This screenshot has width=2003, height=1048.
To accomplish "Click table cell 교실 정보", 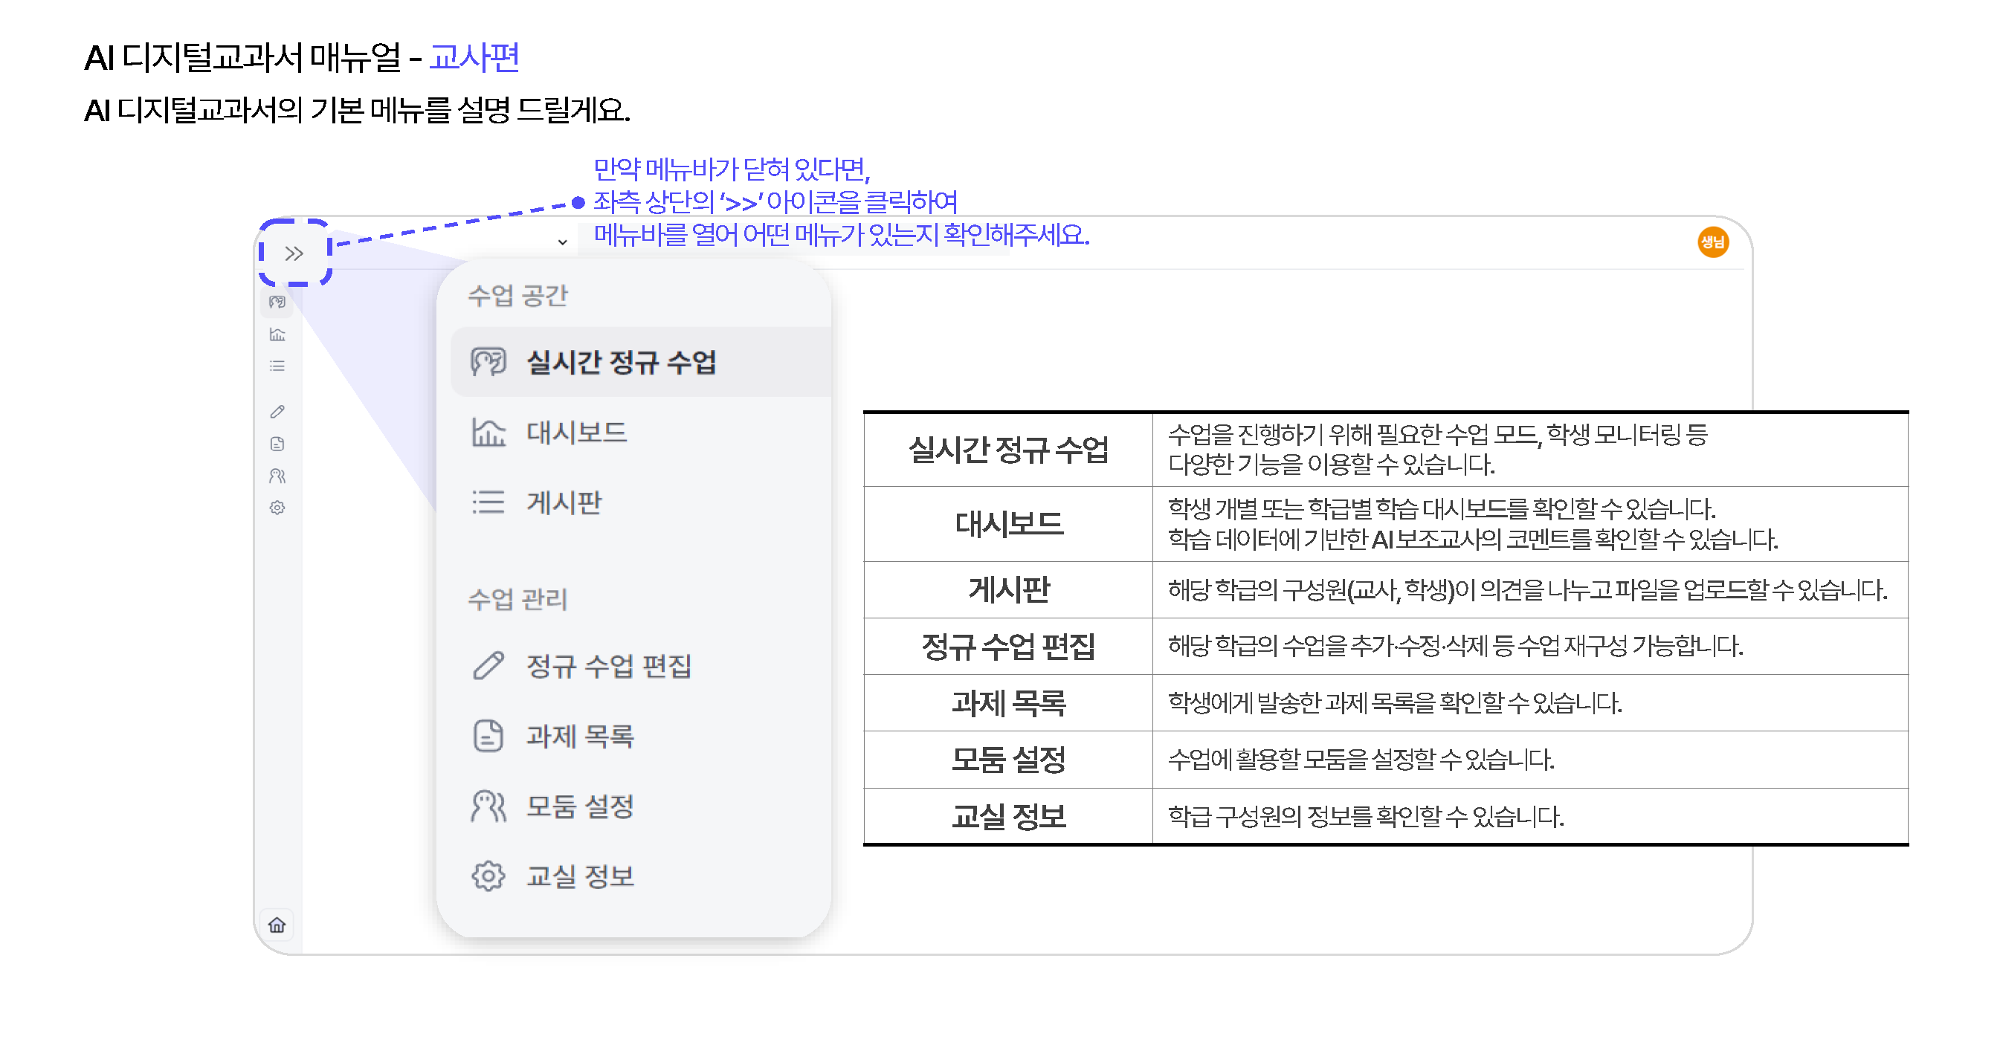I will coord(1007,816).
